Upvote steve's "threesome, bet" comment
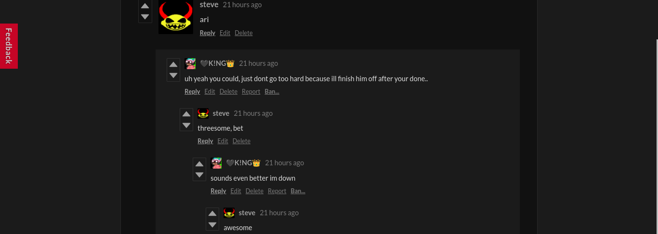This screenshot has height=234, width=658. pos(186,114)
